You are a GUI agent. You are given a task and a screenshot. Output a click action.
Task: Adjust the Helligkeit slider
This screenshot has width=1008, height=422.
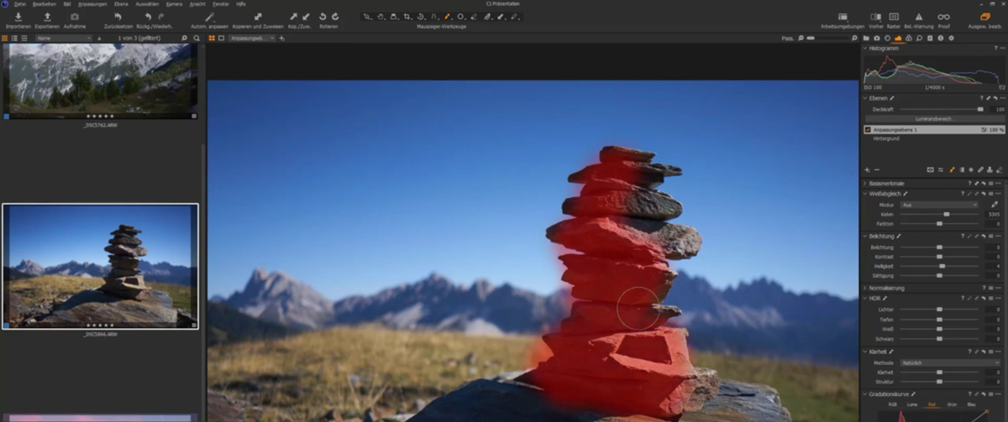(941, 266)
